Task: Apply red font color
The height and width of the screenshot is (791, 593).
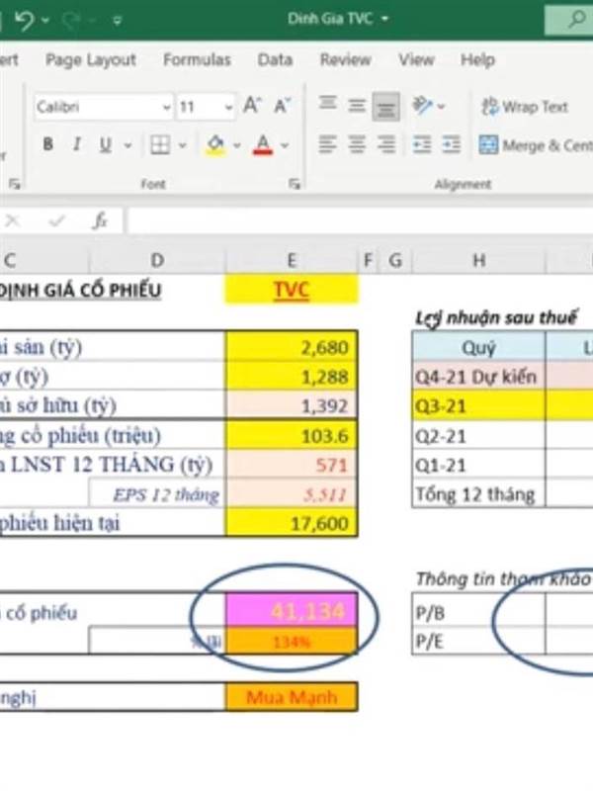Action: [262, 145]
